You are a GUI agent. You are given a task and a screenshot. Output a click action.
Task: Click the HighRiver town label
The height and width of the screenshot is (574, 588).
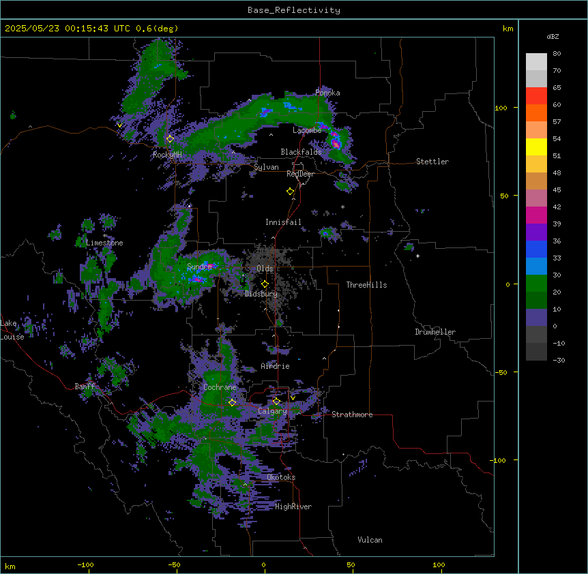pyautogui.click(x=293, y=507)
